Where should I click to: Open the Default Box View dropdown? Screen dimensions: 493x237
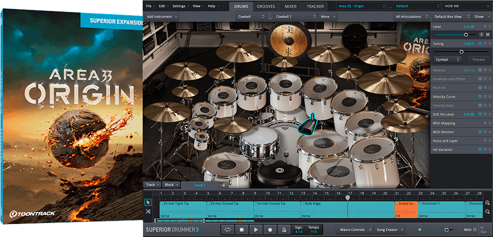pos(452,17)
